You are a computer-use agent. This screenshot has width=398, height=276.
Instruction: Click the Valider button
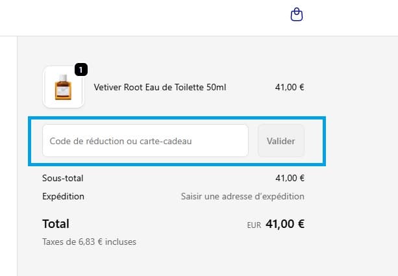pos(280,141)
